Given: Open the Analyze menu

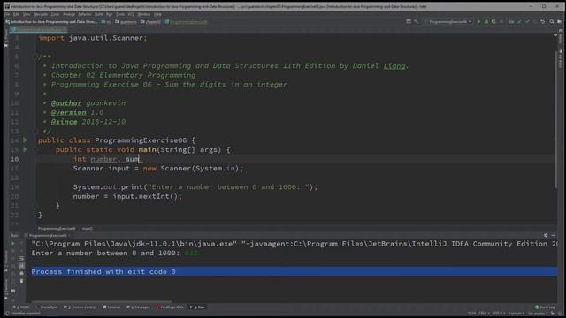Looking at the screenshot, I should coord(69,14).
